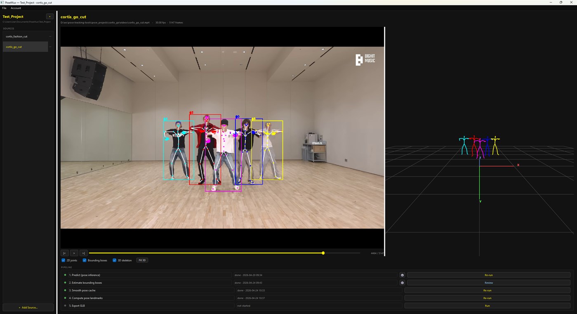Viewport: 577px width, 314px height.
Task: Open the Account menu
Action: coord(16,8)
